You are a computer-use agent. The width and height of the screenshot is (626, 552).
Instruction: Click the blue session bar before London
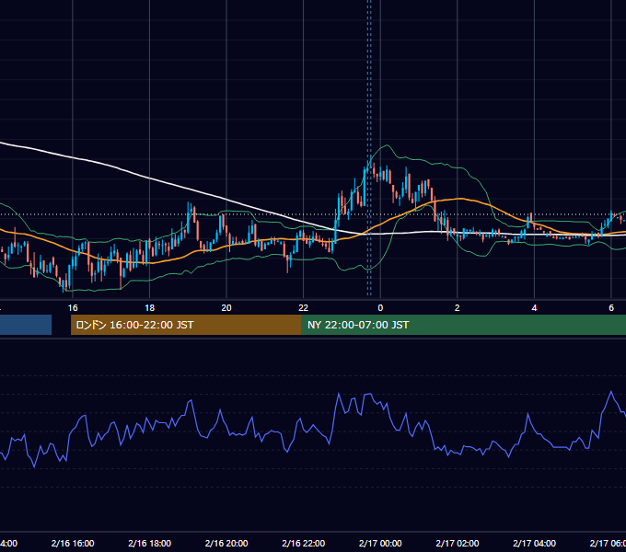tap(26, 325)
